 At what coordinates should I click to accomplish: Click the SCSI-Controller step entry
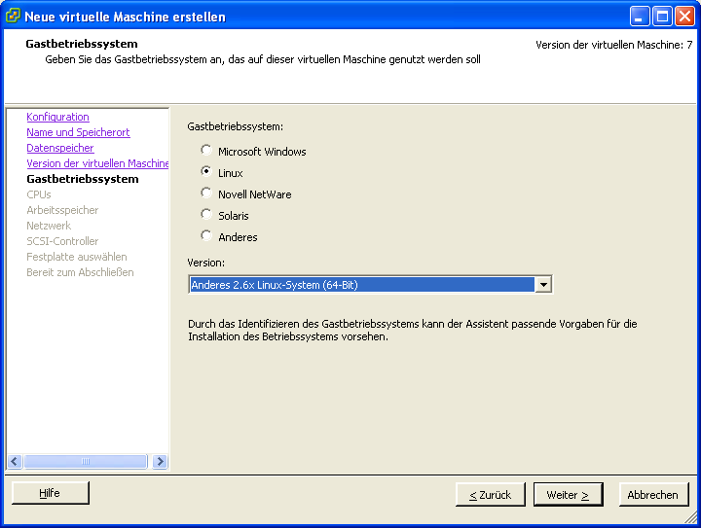coord(62,241)
